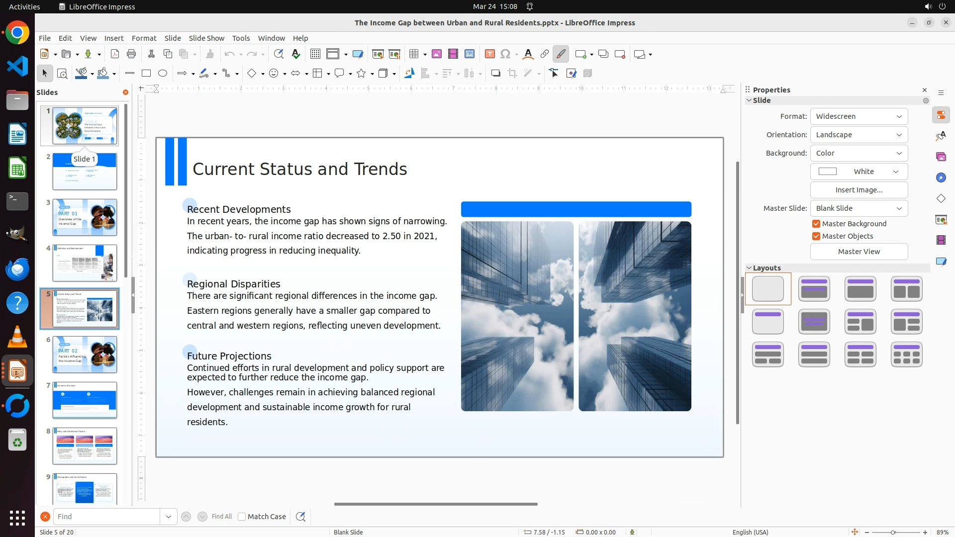This screenshot has width=955, height=537.
Task: Click the Insert Hyperlink icon
Action: (x=545, y=54)
